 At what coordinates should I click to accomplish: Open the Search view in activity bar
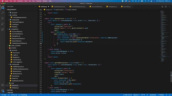[x=2, y=13]
